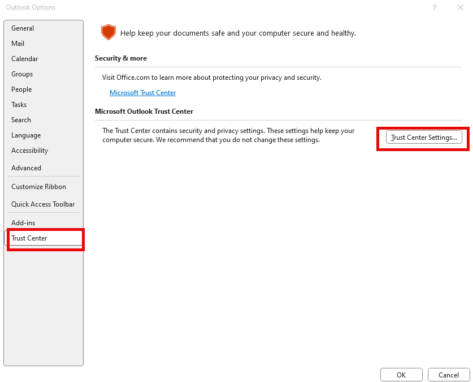473x382 pixels.
Task: Click the 'Visit Office.com to learn more' text
Action: tap(212, 78)
